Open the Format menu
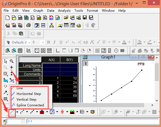This screenshot has width=161, height=127. 92,11
